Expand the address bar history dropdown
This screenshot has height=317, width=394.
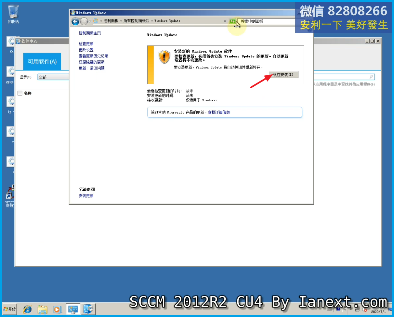coord(225,21)
